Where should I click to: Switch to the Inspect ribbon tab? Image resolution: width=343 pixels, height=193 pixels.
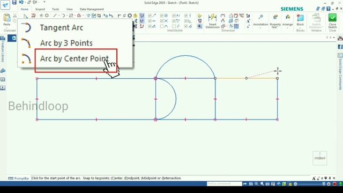(40, 9)
